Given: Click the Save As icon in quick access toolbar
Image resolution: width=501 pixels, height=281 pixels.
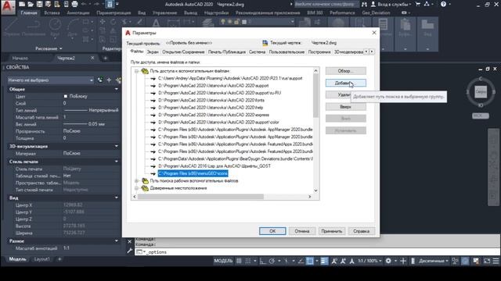Looking at the screenshot, I should click(x=48, y=4).
